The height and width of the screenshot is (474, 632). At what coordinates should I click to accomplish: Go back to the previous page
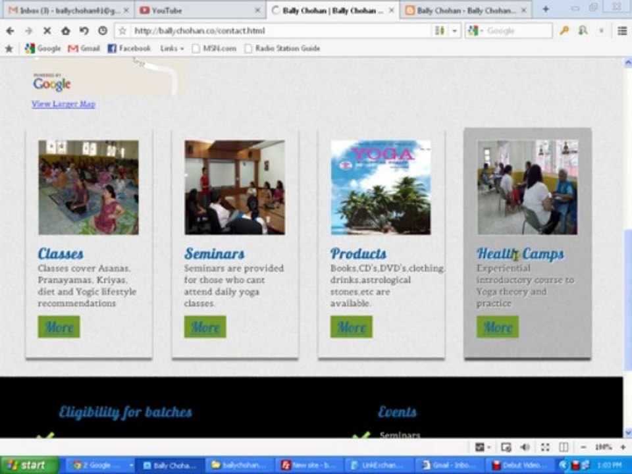[x=10, y=31]
